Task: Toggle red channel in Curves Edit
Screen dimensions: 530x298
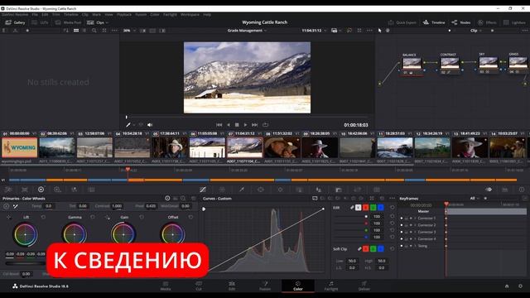Action: tap(366, 208)
